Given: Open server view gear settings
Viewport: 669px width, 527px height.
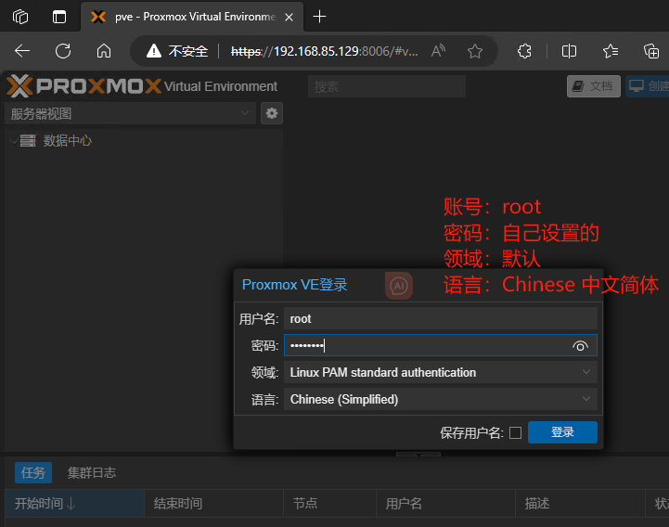Looking at the screenshot, I should (x=272, y=113).
